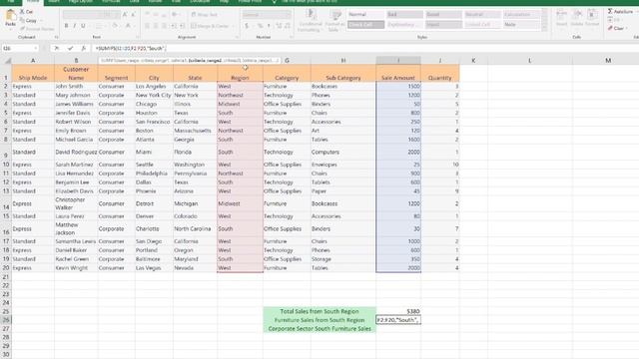The width and height of the screenshot is (639, 359).
Task: Click Delete cells button
Action: coord(577,18)
